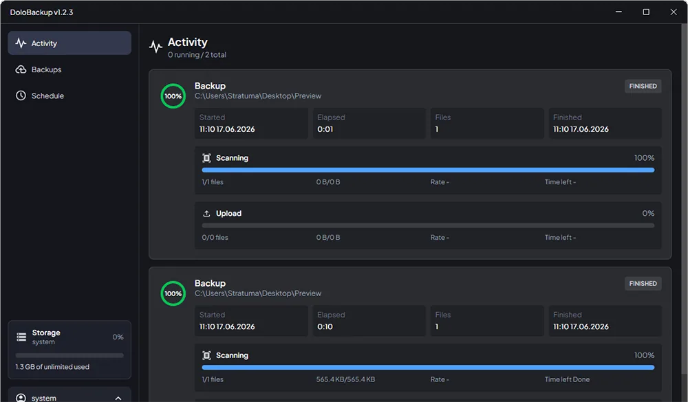This screenshot has width=688, height=402.
Task: Click the Storage stack icon
Action: pos(21,337)
